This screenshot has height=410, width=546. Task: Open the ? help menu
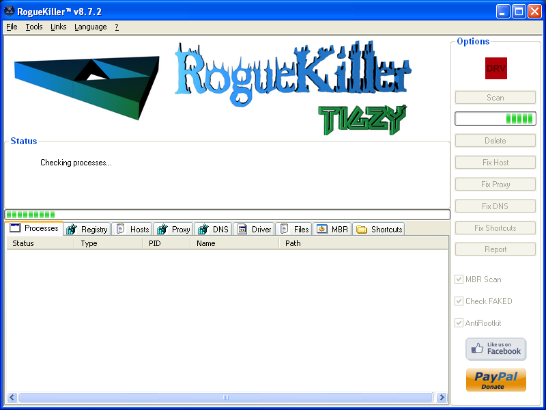117,27
